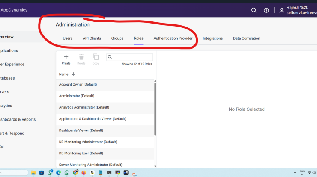Open the Integrations tab
317x177 pixels.
tap(212, 38)
